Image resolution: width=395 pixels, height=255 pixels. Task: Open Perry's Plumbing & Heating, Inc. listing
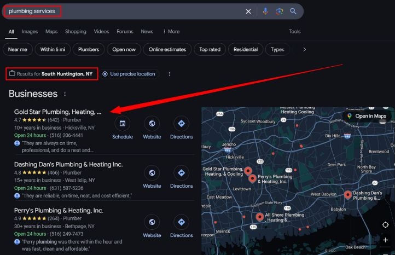click(x=59, y=210)
